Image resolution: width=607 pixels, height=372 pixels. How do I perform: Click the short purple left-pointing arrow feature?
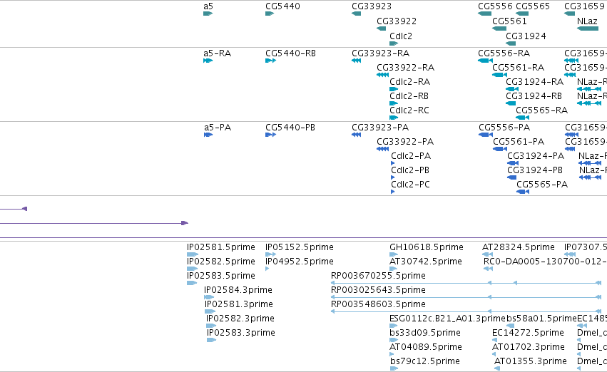tap(14, 210)
